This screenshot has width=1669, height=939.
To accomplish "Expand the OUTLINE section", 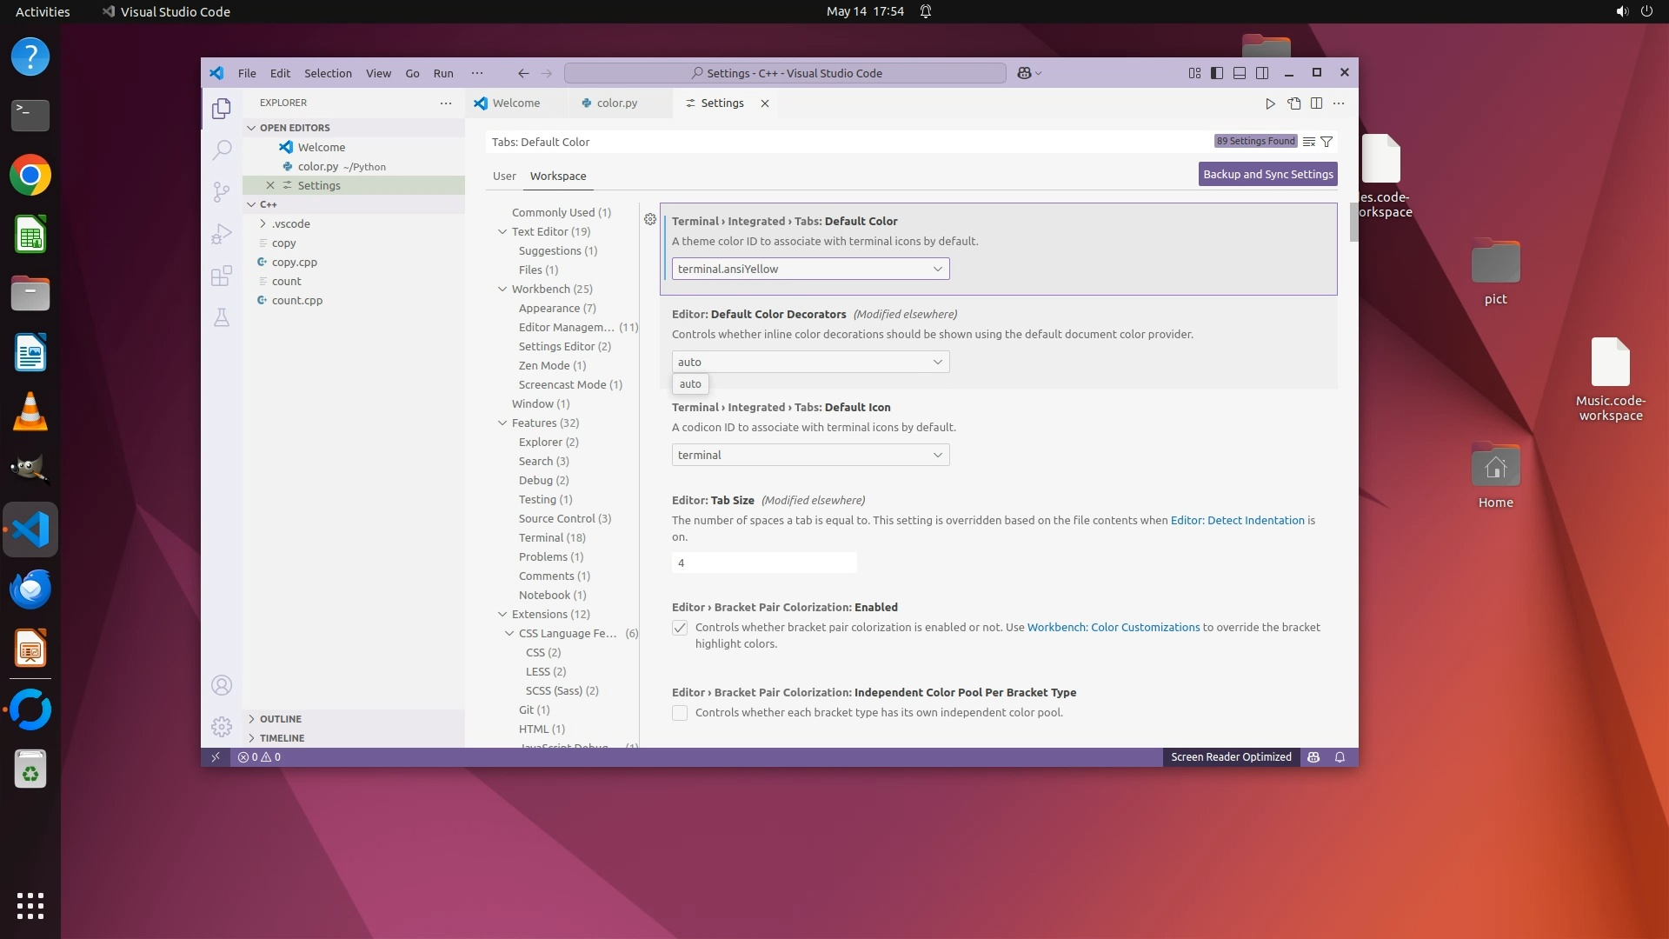I will [280, 719].
